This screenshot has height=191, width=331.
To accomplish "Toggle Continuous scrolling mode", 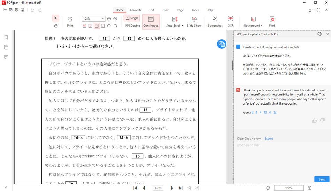I will click(x=151, y=22).
